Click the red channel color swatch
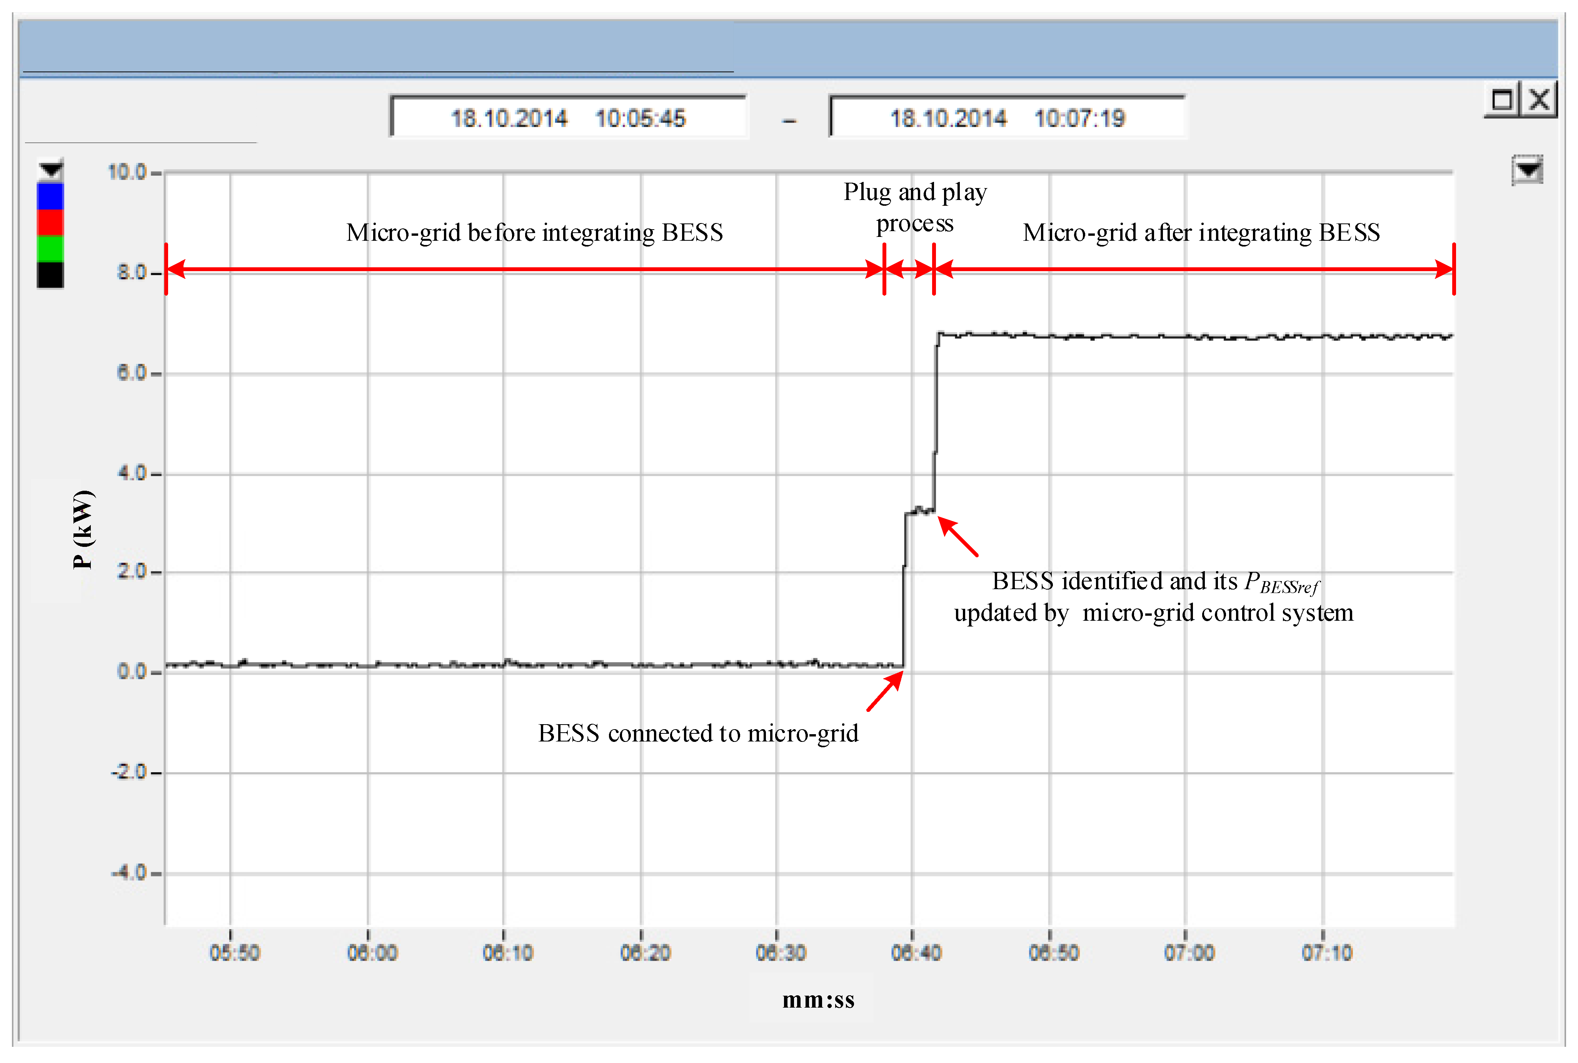Image resolution: width=1578 pixels, height=1063 pixels. click(50, 222)
